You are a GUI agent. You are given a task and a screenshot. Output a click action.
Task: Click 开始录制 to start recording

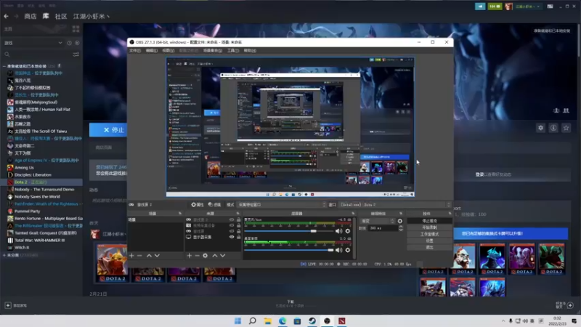429,227
